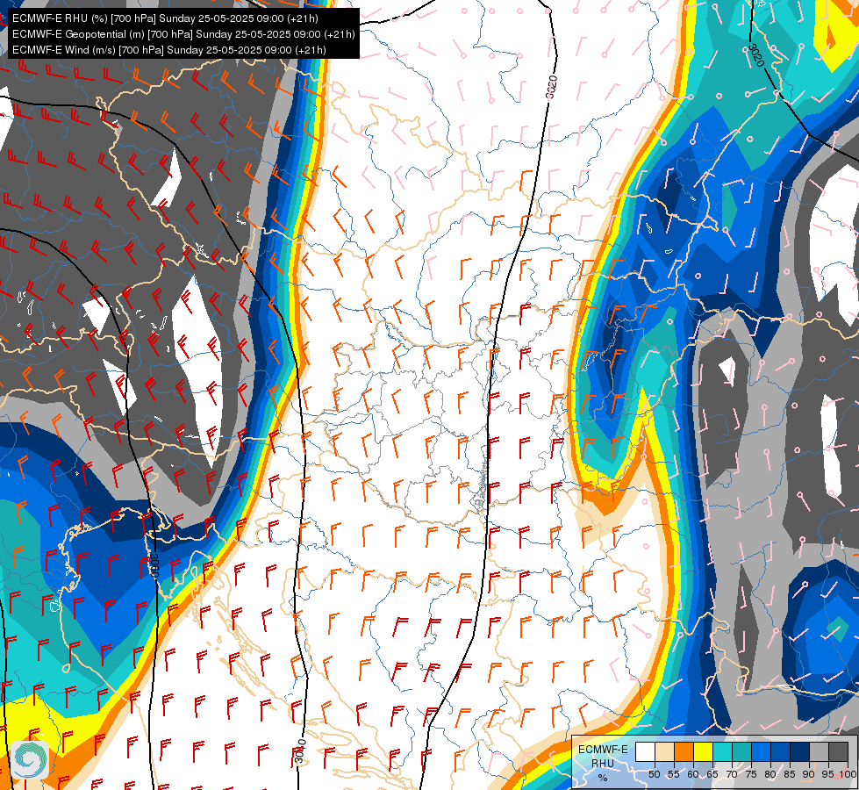Image resolution: width=859 pixels, height=790 pixels.
Task: Choose the medium blue 80-85% legend swatch
Action: [781, 751]
